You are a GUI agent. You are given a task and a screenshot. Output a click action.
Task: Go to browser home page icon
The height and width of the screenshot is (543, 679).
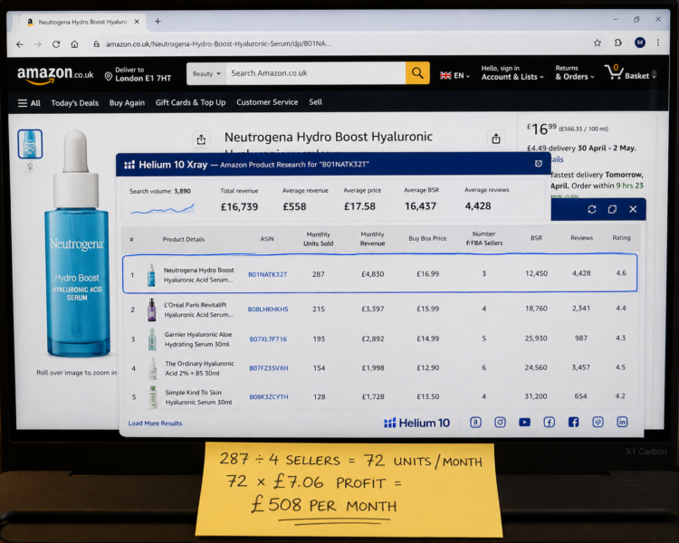(x=74, y=44)
